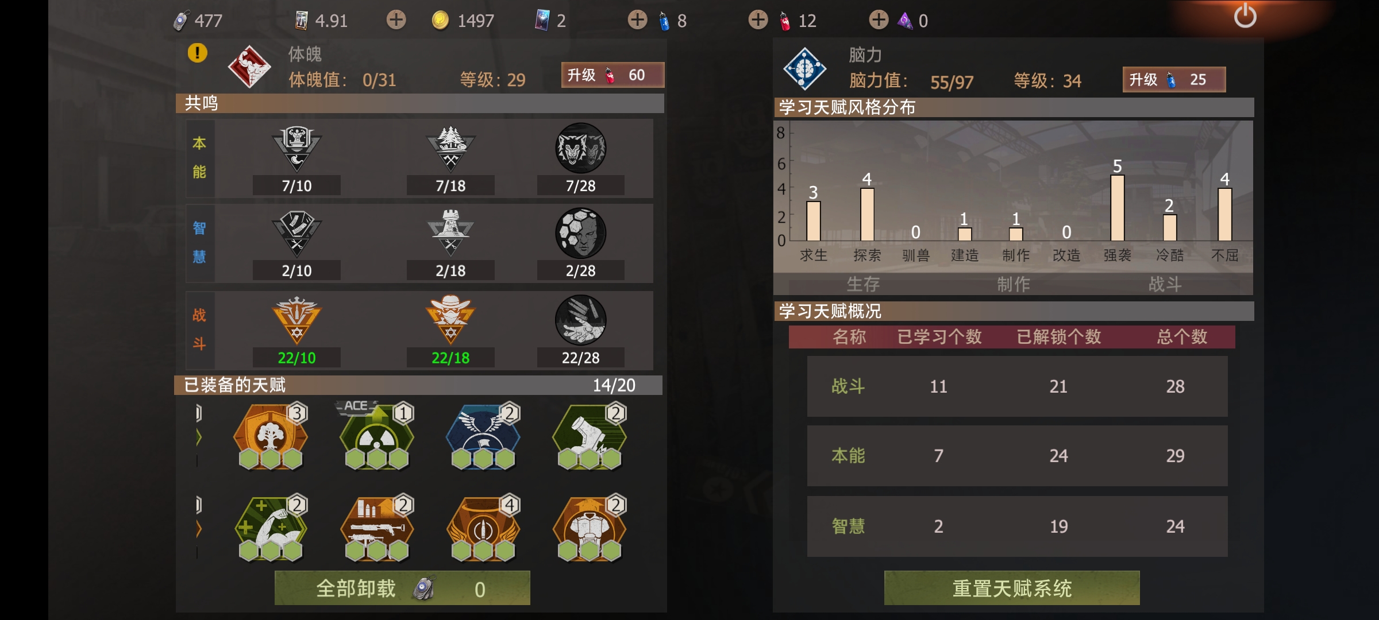Add purple crystal via plus button

click(879, 20)
